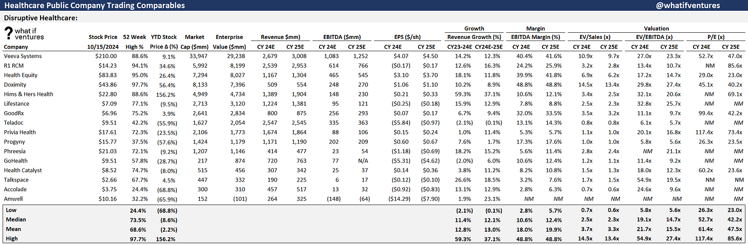Click the 10/15/2024 date under Stock Price
748x245 pixels.
102,46
